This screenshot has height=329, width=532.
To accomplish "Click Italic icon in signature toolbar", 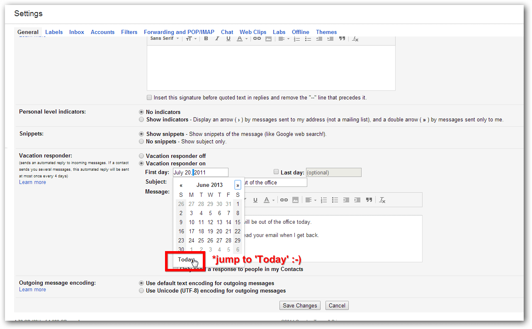I will pyautogui.click(x=217, y=39).
